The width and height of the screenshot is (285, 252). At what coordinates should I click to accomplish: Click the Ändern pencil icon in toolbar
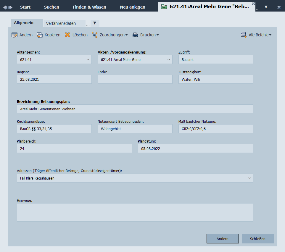(15, 35)
